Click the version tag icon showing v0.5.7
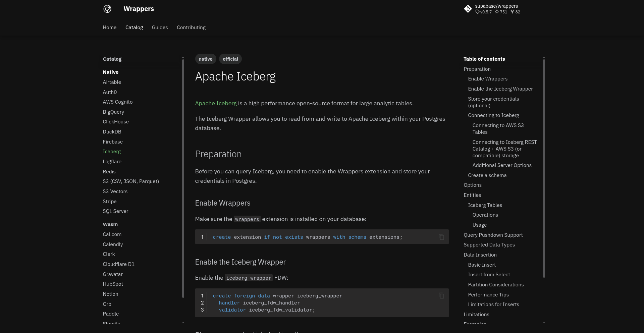The image size is (644, 333). [x=477, y=12]
